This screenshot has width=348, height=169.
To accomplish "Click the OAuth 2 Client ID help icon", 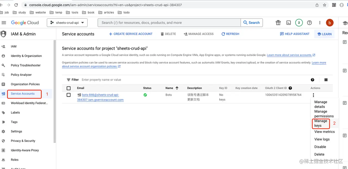I will [290, 88].
